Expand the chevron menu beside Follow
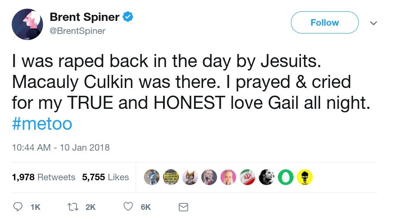The width and height of the screenshot is (394, 219). tap(373, 23)
